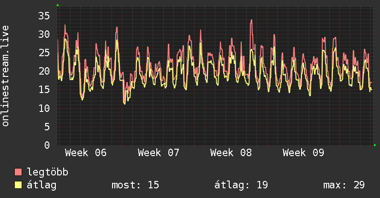Click the green arrow atop the y-axis
Image resolution: width=380 pixels, height=198 pixels.
click(x=58, y=5)
